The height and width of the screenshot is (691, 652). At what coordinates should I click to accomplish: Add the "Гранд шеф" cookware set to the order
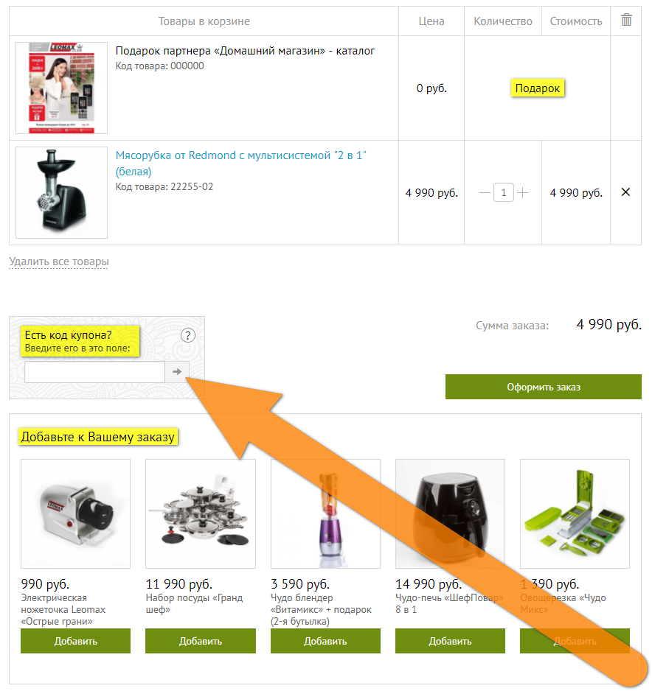click(x=201, y=641)
